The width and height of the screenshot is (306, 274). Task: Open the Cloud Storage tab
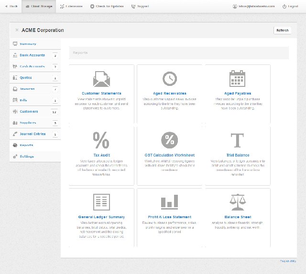click(39, 6)
